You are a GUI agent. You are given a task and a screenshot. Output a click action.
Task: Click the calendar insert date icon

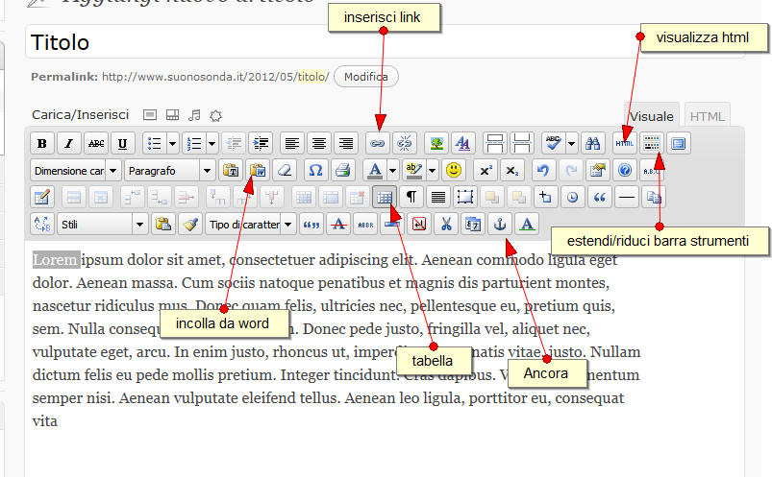click(x=473, y=225)
